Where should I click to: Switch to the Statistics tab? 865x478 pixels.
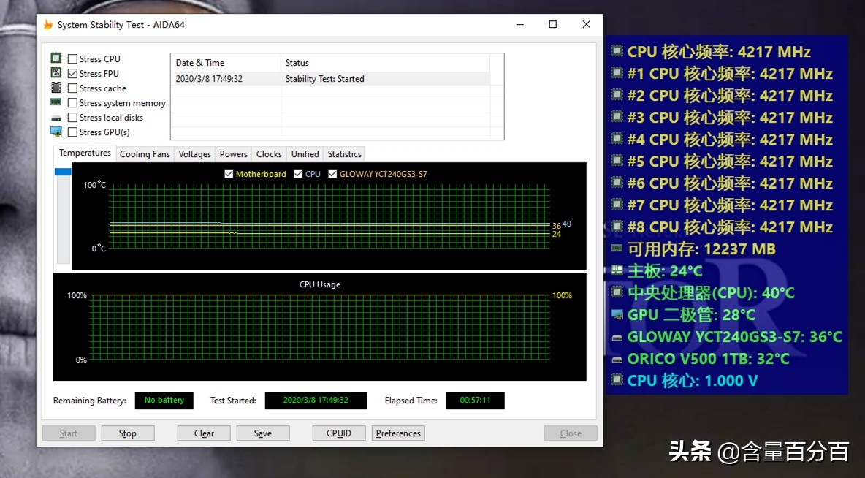[x=343, y=153]
